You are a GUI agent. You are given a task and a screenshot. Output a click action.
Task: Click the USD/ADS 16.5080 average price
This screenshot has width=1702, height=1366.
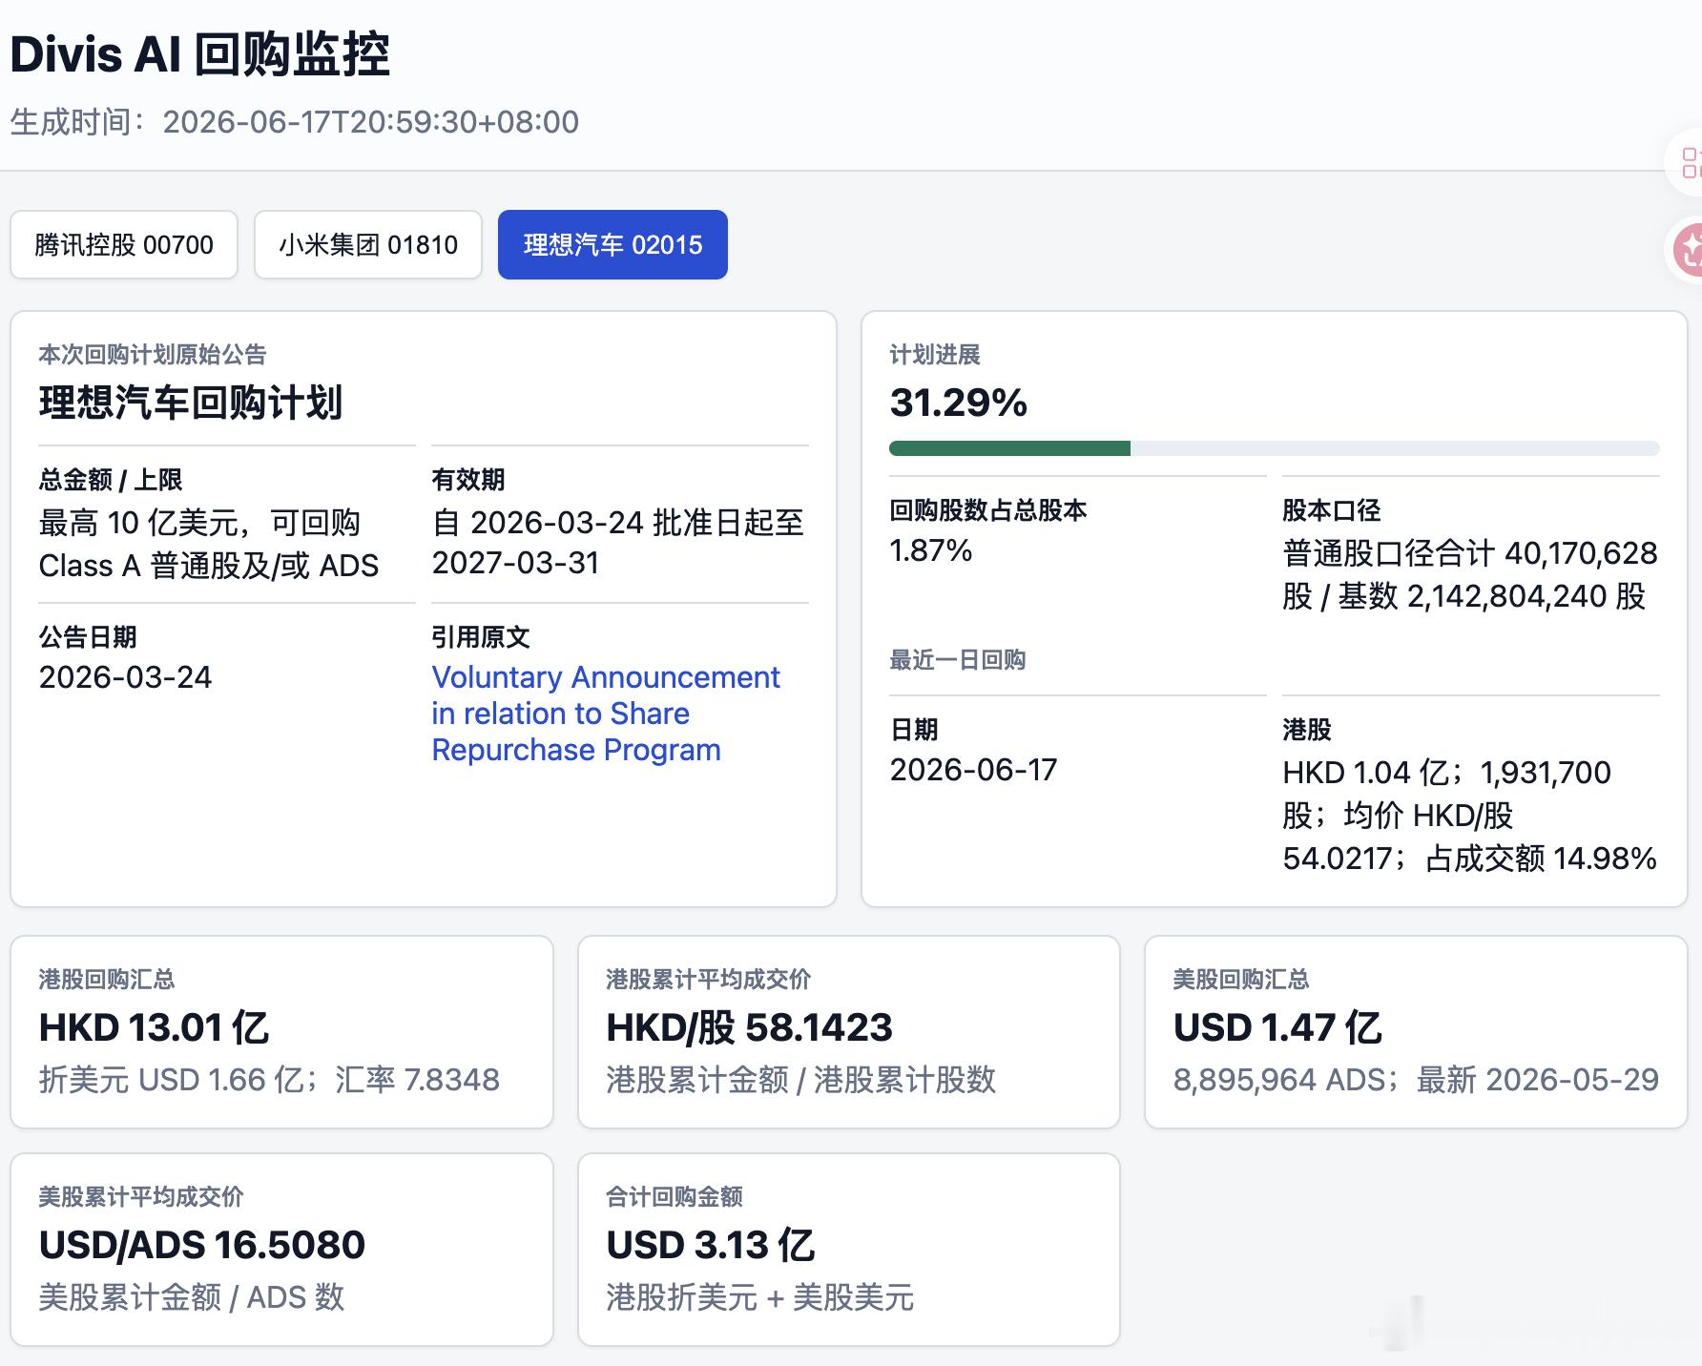tap(202, 1245)
